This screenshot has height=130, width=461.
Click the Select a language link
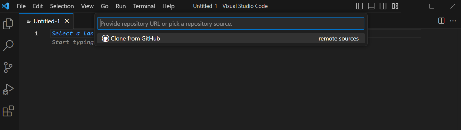pyautogui.click(x=73, y=34)
